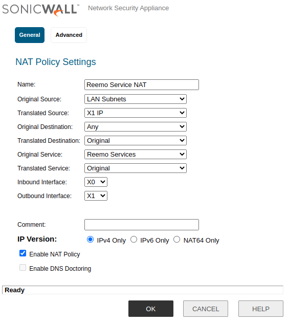Open the Inbound Interface dropdown

(96, 182)
